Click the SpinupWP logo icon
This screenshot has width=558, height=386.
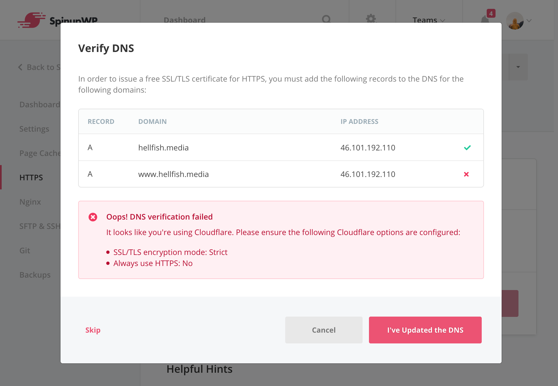click(31, 20)
